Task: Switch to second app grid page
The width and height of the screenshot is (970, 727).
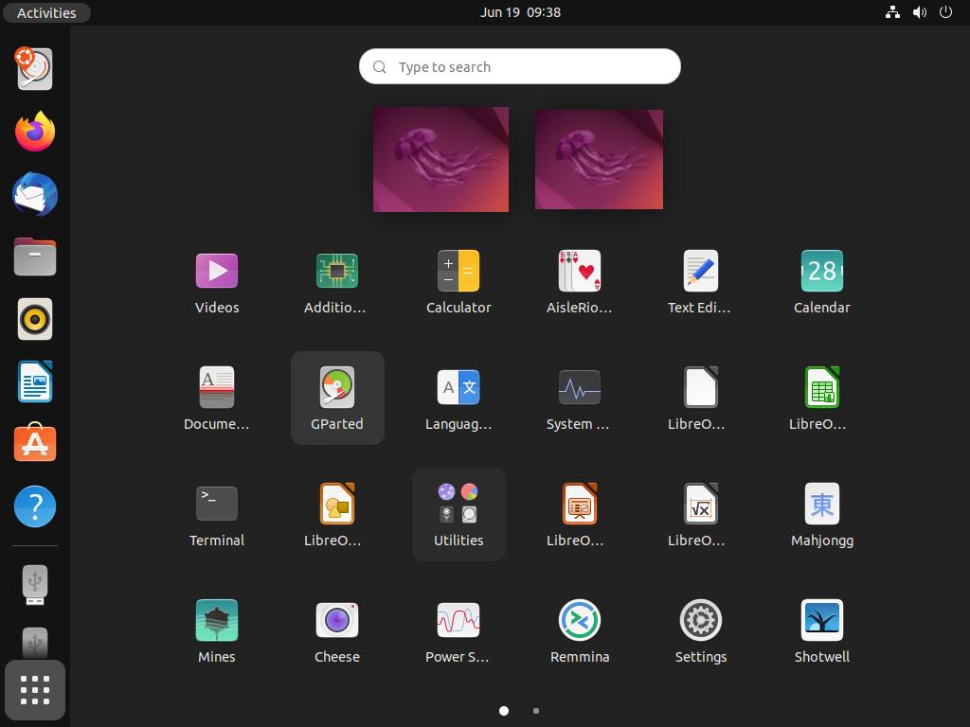Action: click(x=536, y=711)
